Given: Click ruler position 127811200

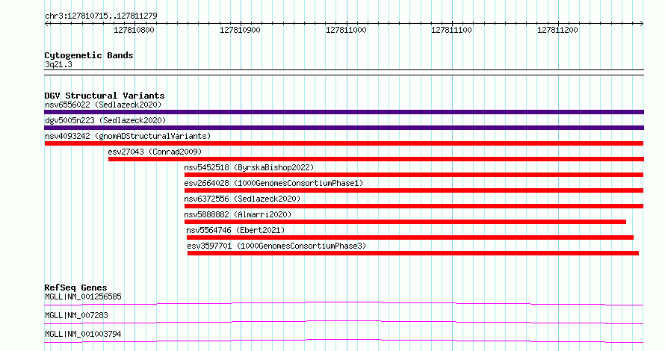Looking at the screenshot, I should [x=557, y=30].
